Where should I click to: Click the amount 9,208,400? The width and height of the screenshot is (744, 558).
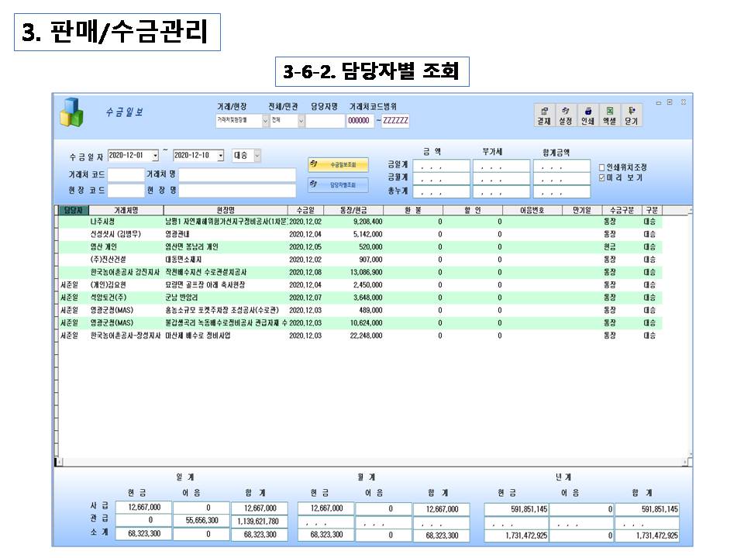(x=367, y=222)
